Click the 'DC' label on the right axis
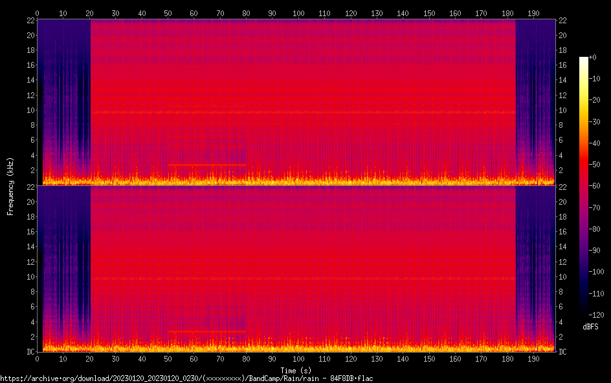Image resolution: width=611 pixels, height=383 pixels. click(563, 352)
